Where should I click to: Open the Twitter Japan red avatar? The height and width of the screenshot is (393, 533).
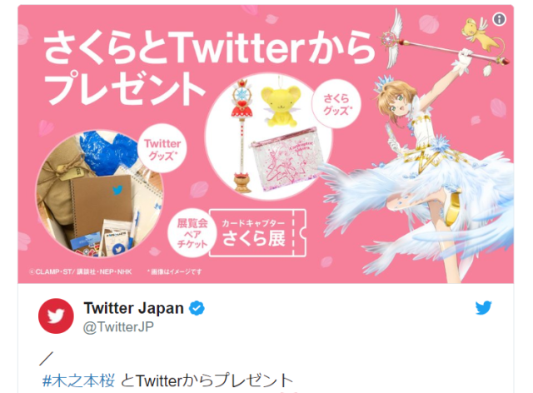point(56,316)
